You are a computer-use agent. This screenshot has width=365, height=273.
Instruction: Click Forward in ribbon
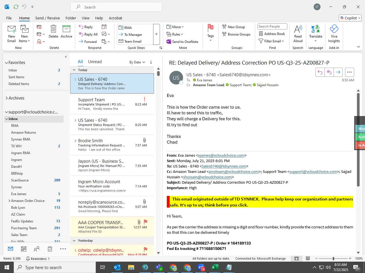(x=88, y=42)
